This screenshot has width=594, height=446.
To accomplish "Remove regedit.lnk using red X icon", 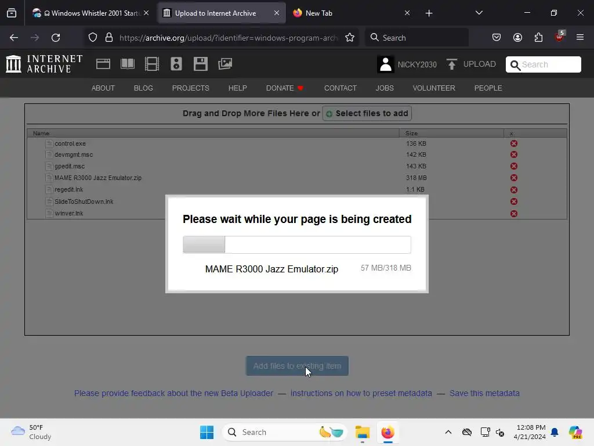I will click(x=514, y=190).
